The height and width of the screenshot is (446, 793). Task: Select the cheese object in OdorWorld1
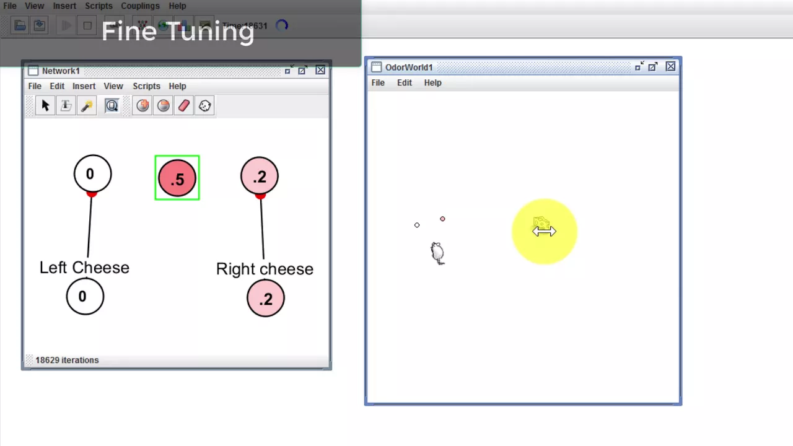coord(541,224)
